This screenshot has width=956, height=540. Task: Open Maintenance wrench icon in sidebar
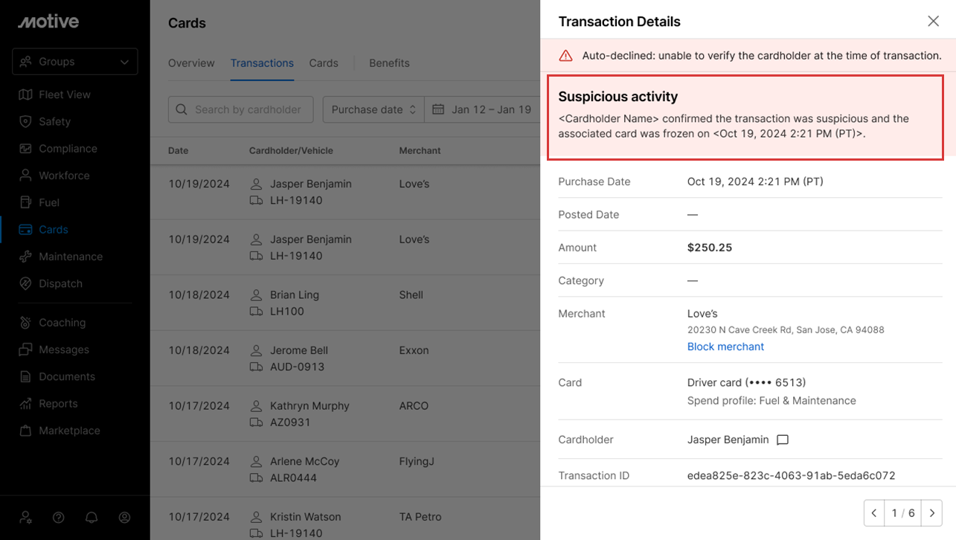[25, 257]
